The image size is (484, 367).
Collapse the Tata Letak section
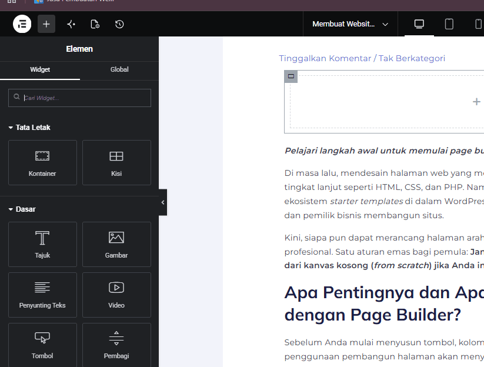[29, 128]
